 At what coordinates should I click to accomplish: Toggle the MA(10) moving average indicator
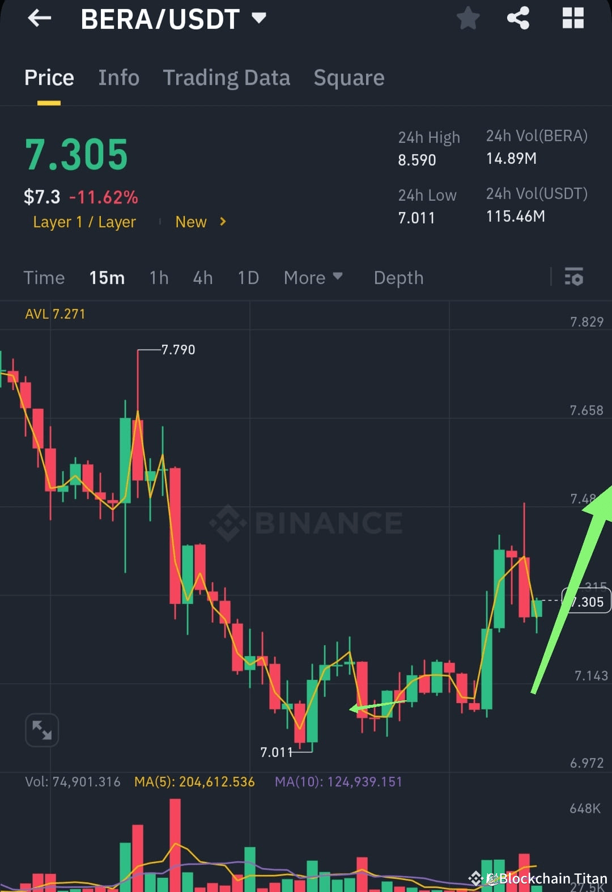[x=338, y=781]
